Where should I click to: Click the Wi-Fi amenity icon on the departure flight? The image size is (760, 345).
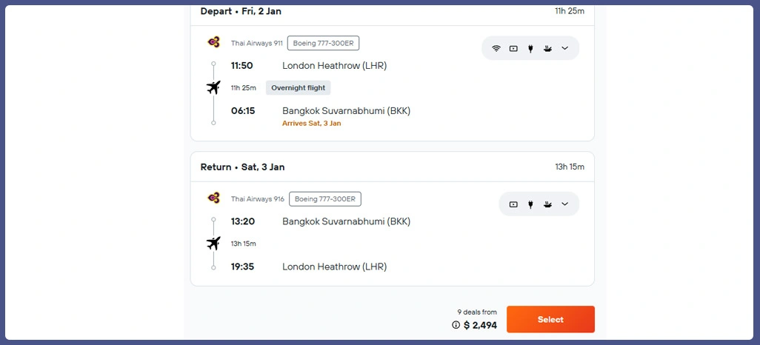pos(496,49)
